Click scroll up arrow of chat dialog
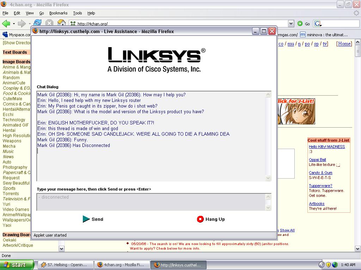The height and width of the screenshot is (270, 361). click(268, 95)
